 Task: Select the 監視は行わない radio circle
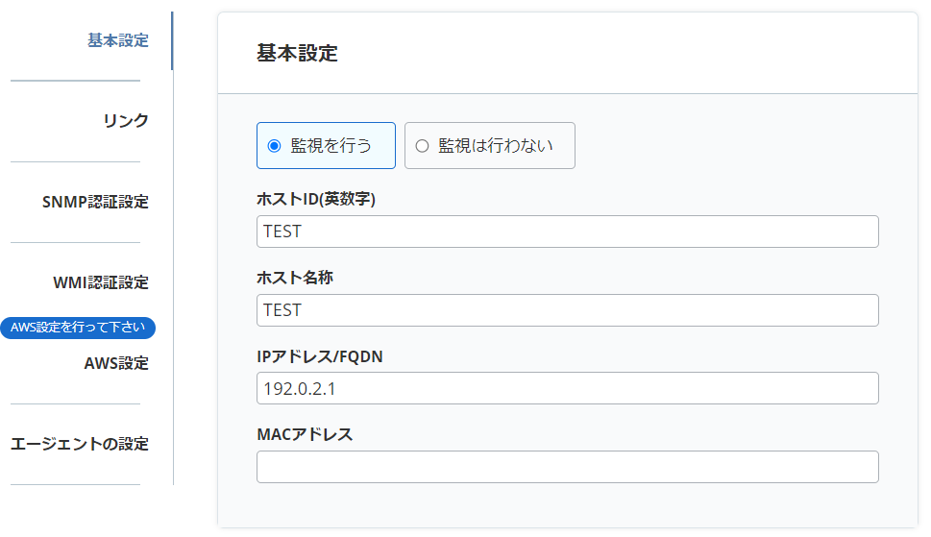coord(421,146)
